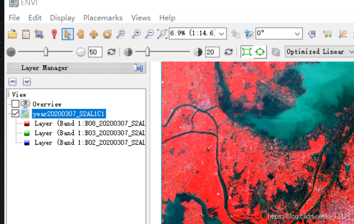This screenshot has height=224, width=354.
Task: Click stretch on view extent icon
Action: (x=260, y=52)
